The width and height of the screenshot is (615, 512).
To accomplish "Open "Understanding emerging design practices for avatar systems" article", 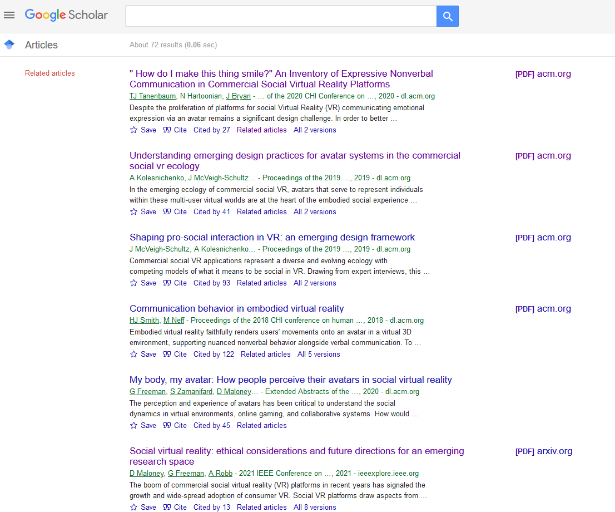I will 295,161.
